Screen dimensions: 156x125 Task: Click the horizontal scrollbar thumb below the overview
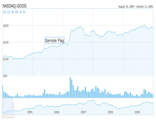(8, 116)
